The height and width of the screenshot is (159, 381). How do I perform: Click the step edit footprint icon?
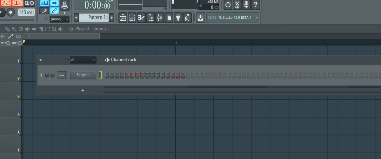tap(44, 11)
